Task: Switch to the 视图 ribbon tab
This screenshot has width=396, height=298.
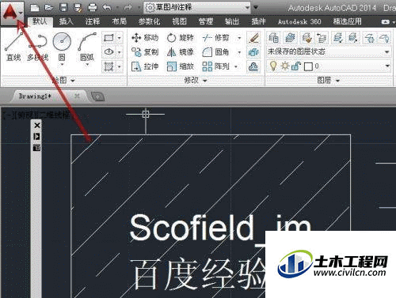Action: pos(179,21)
